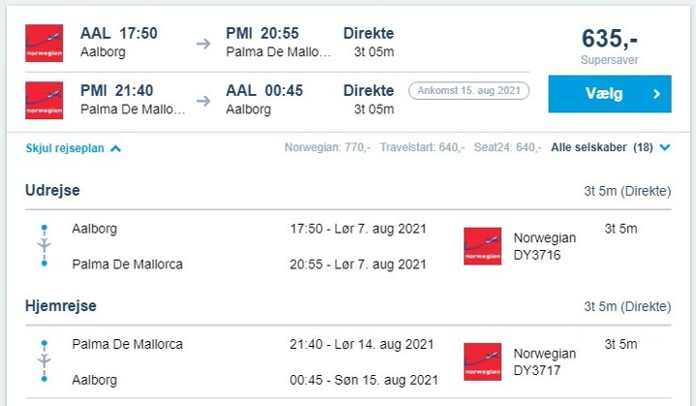Click flight number DY3717 text
The height and width of the screenshot is (406, 696).
pos(536,371)
